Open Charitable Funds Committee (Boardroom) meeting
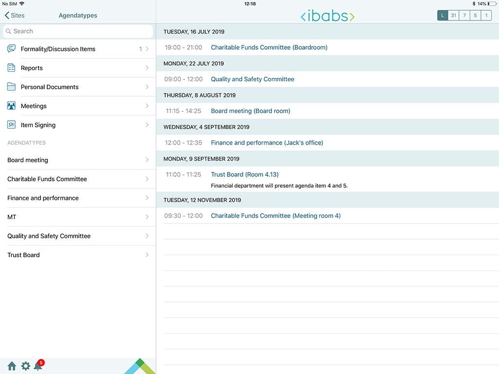 [x=269, y=47]
